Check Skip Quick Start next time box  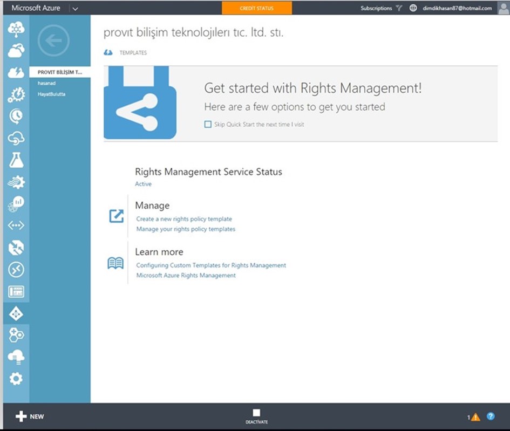click(208, 124)
